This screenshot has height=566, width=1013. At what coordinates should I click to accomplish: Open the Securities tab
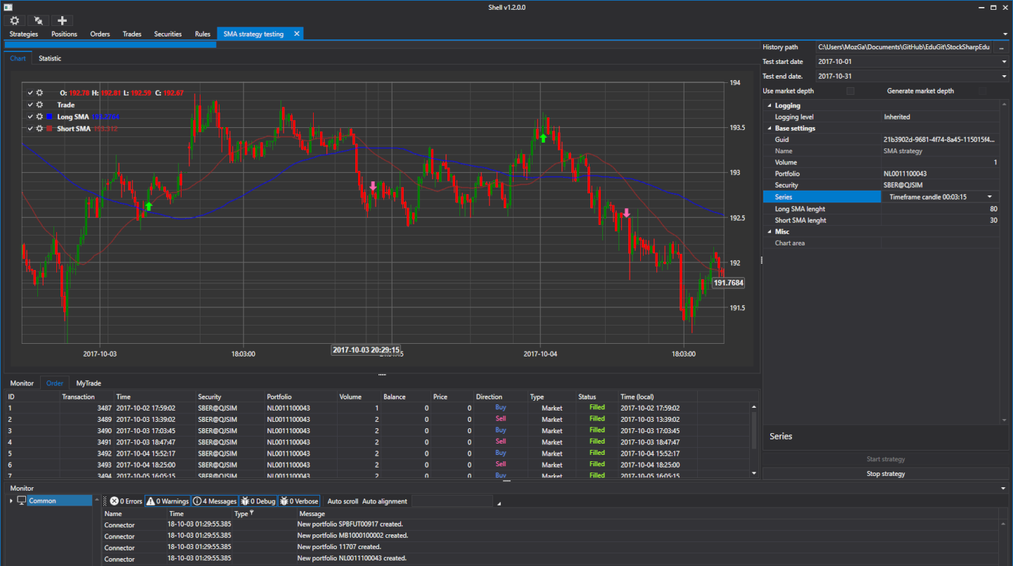(x=167, y=34)
